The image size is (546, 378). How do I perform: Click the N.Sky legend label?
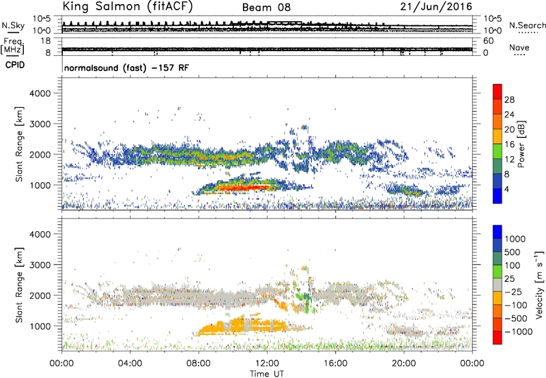click(13, 25)
